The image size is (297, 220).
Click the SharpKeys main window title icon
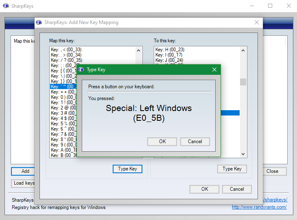click(x=6, y=6)
